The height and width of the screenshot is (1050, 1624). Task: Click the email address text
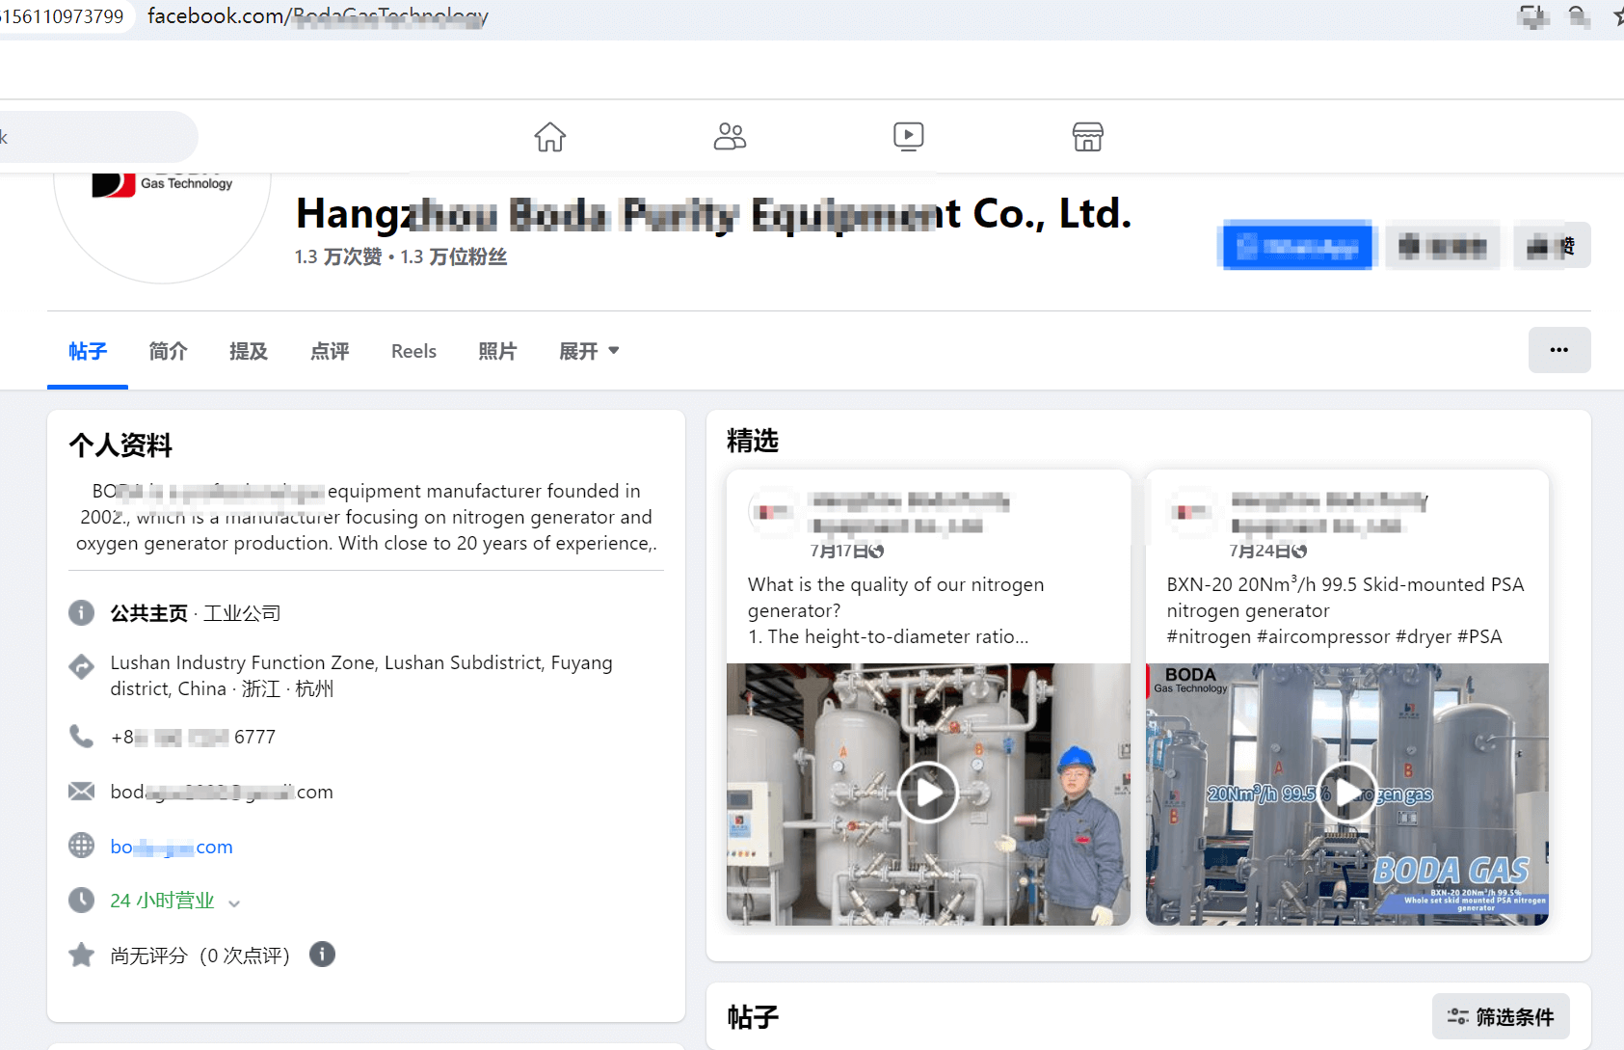pyautogui.click(x=222, y=792)
